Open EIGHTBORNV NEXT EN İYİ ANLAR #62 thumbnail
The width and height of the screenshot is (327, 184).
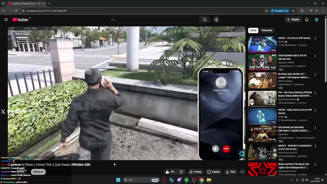click(x=262, y=62)
